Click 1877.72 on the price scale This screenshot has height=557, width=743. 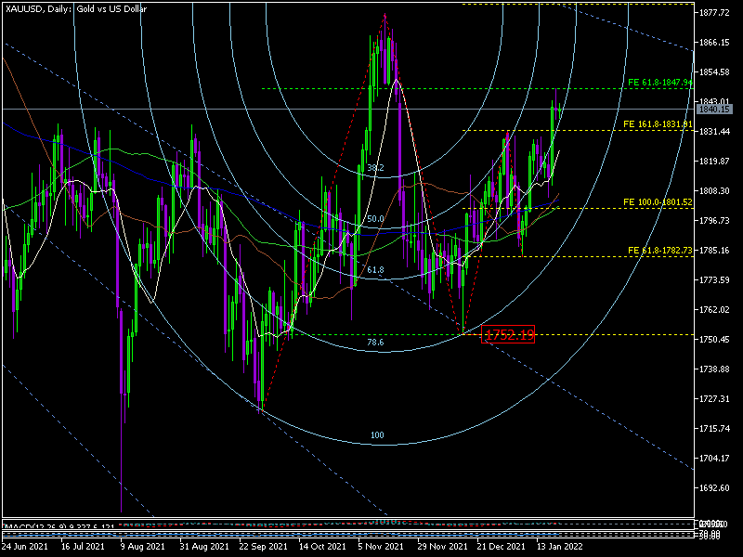click(715, 13)
